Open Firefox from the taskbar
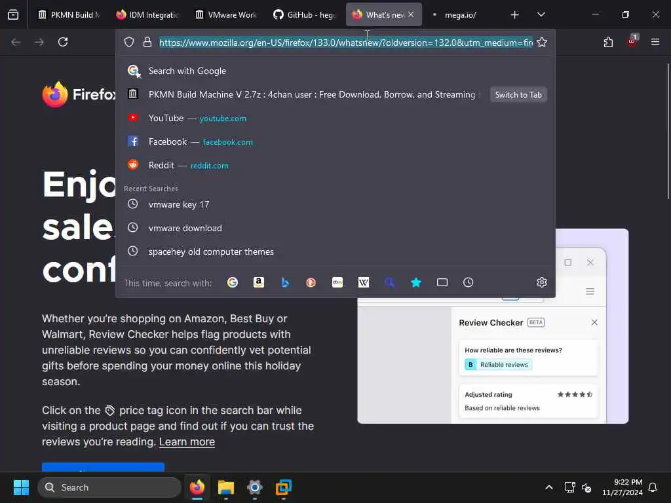This screenshot has width=671, height=503. point(197,487)
